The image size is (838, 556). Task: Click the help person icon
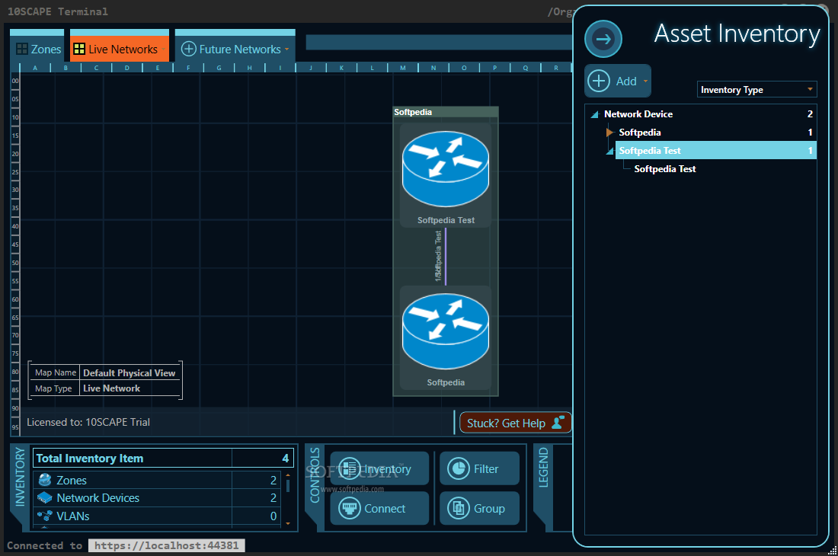click(x=558, y=423)
